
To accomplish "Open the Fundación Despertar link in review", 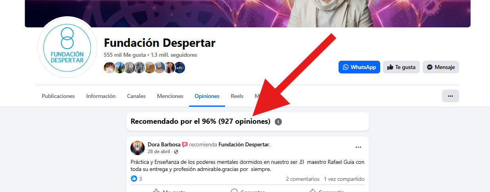I will click(244, 144).
